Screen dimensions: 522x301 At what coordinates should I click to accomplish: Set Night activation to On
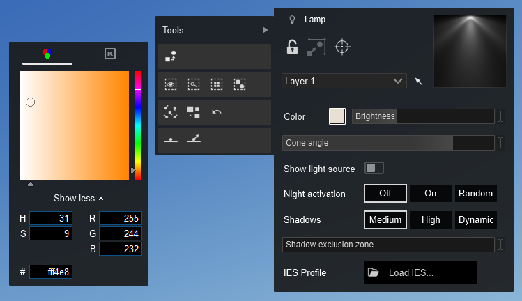pos(431,193)
